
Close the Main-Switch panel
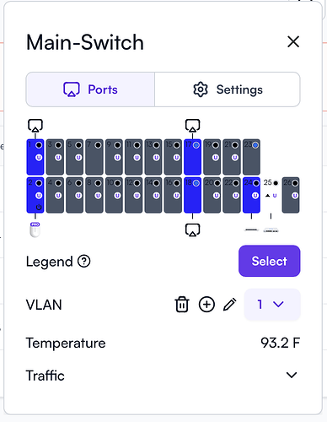point(293,42)
